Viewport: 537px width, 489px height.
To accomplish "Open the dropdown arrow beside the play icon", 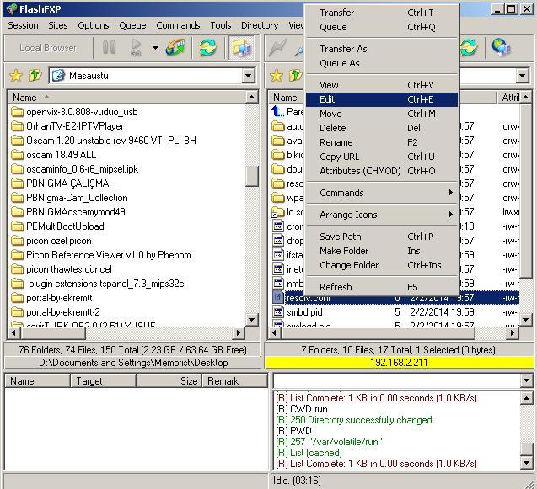I will pyautogui.click(x=155, y=47).
